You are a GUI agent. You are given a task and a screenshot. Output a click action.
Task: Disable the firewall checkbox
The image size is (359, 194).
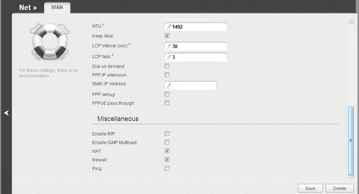coord(167,160)
